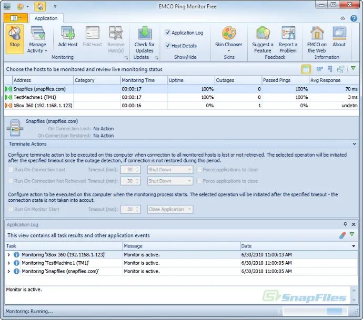Click the fourth hosts view icon
Screen dimensions: 363x320
(x=340, y=69)
